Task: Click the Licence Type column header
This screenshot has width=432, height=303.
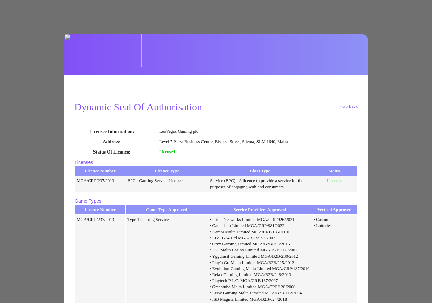Action: tap(167, 171)
